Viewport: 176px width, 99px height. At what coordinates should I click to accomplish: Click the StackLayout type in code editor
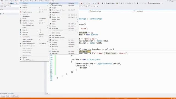coord(94,60)
